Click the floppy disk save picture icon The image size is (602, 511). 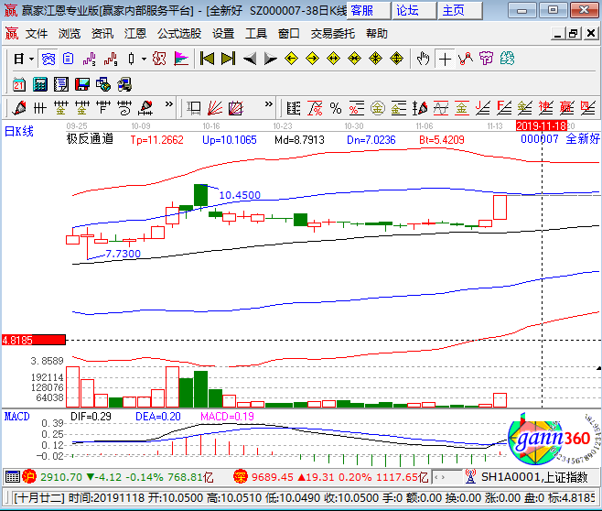(x=82, y=84)
